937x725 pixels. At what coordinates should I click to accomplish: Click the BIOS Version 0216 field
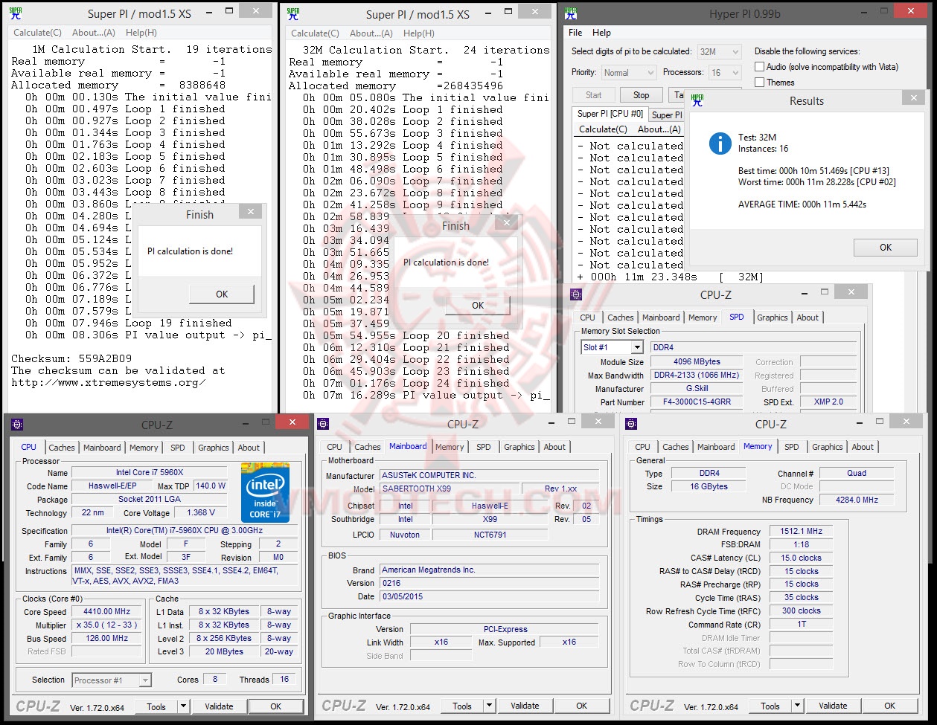pos(489,583)
